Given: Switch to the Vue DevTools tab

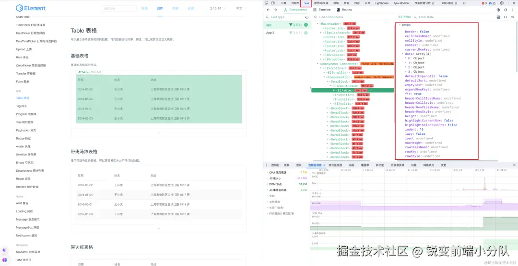Looking at the screenshot, I should pos(306,3).
